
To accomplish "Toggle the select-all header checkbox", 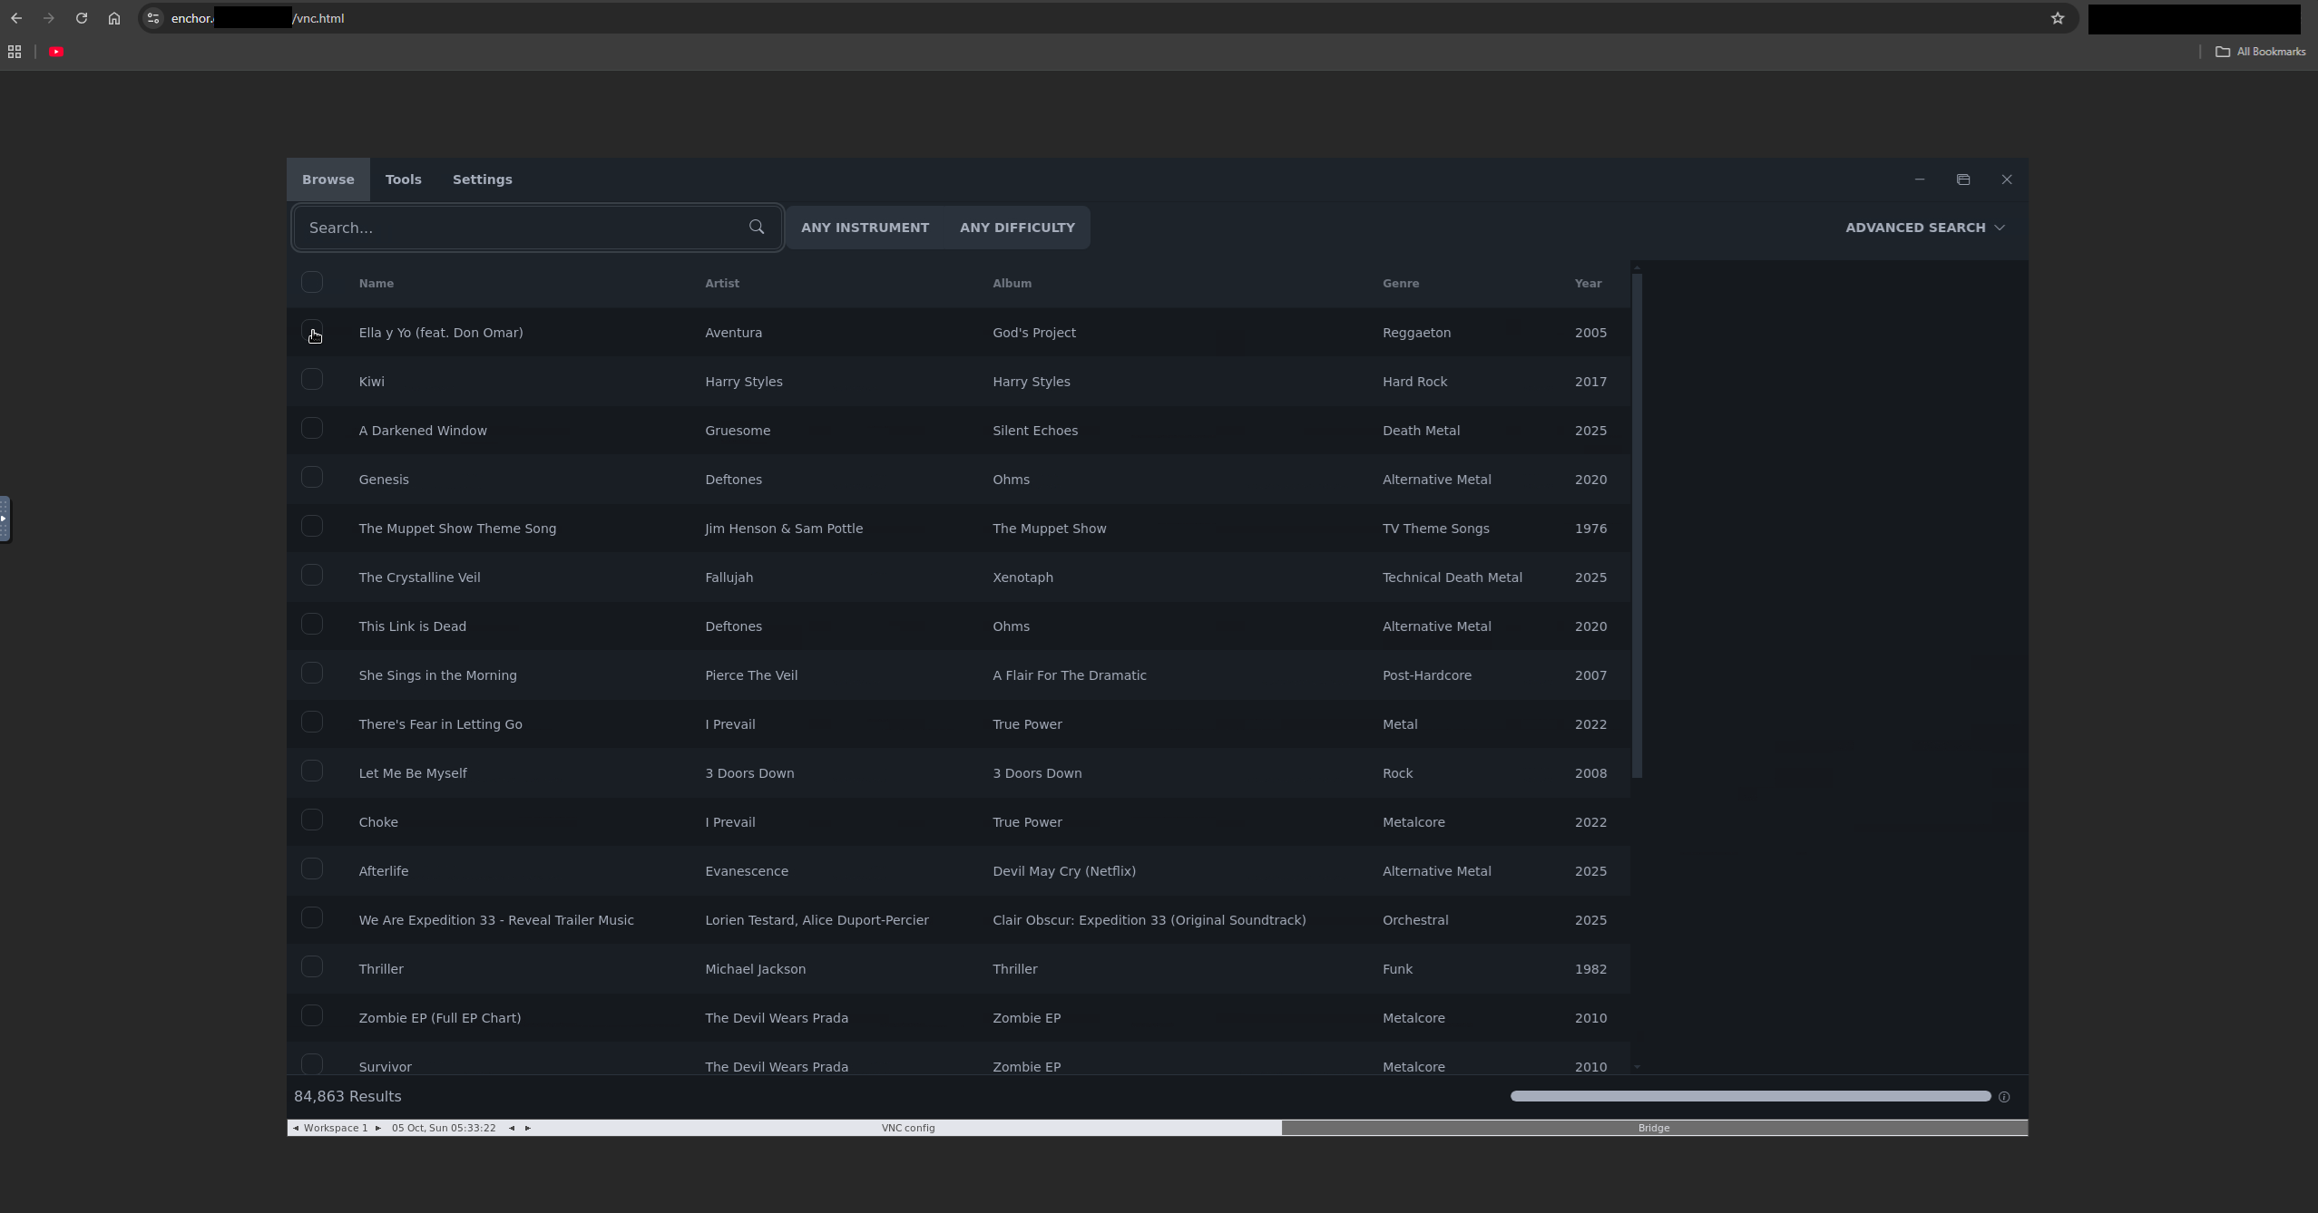I will [x=312, y=282].
